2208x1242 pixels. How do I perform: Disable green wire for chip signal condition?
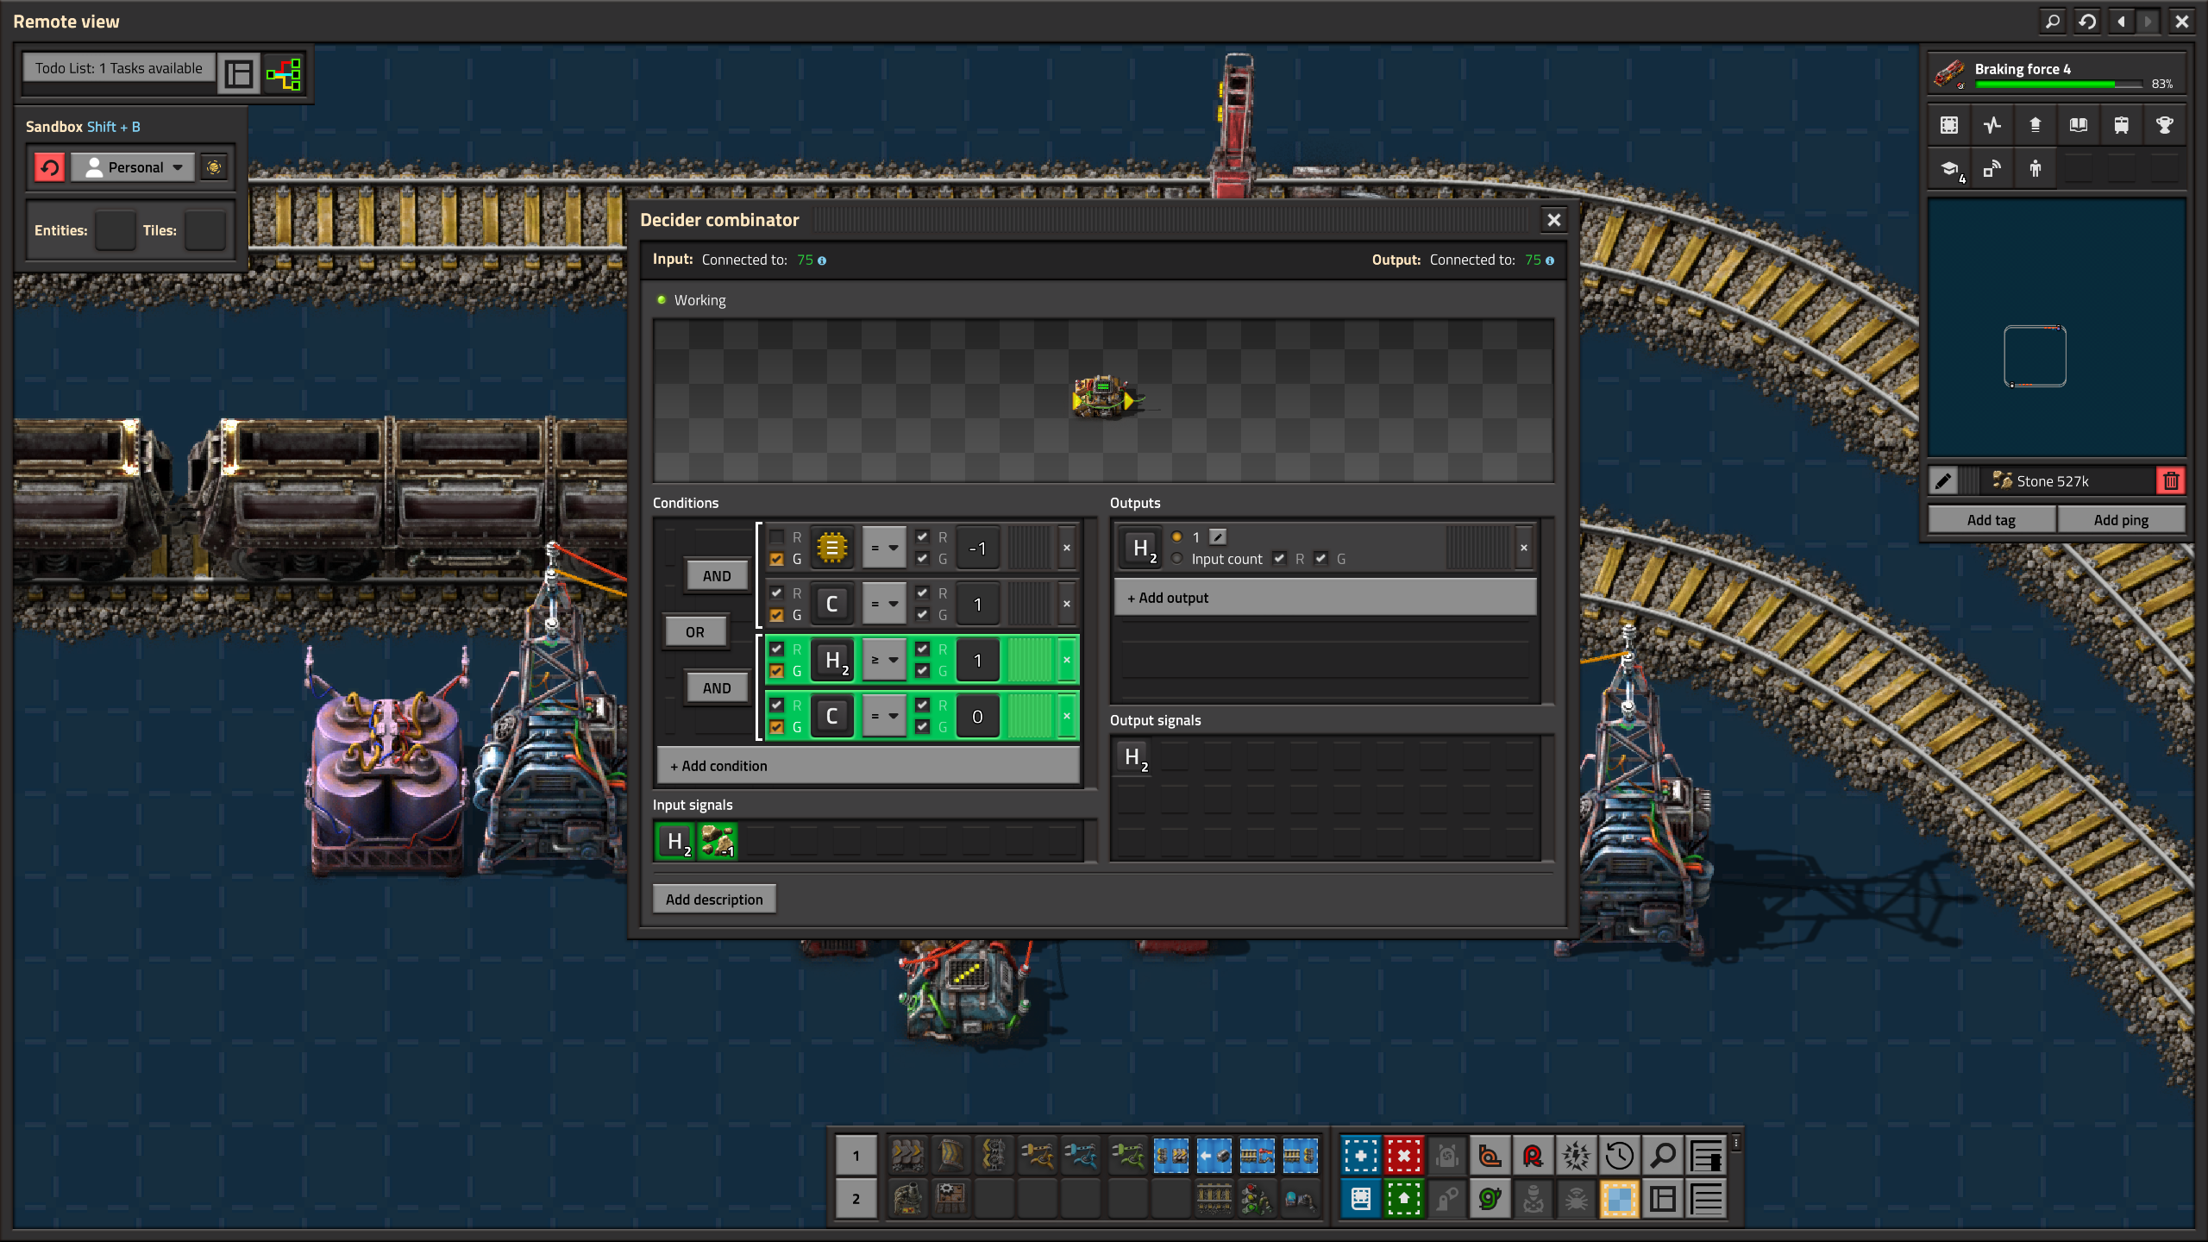coord(776,559)
